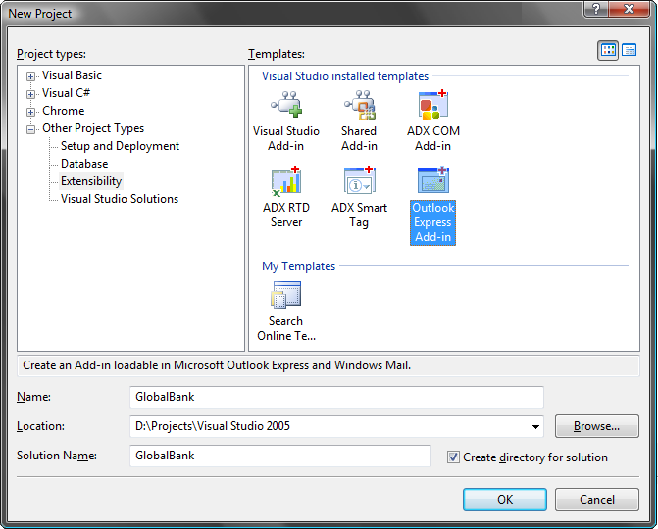Pick the ADX COM Add-in template icon
Screen dimensions: 658x529
tap(433, 105)
